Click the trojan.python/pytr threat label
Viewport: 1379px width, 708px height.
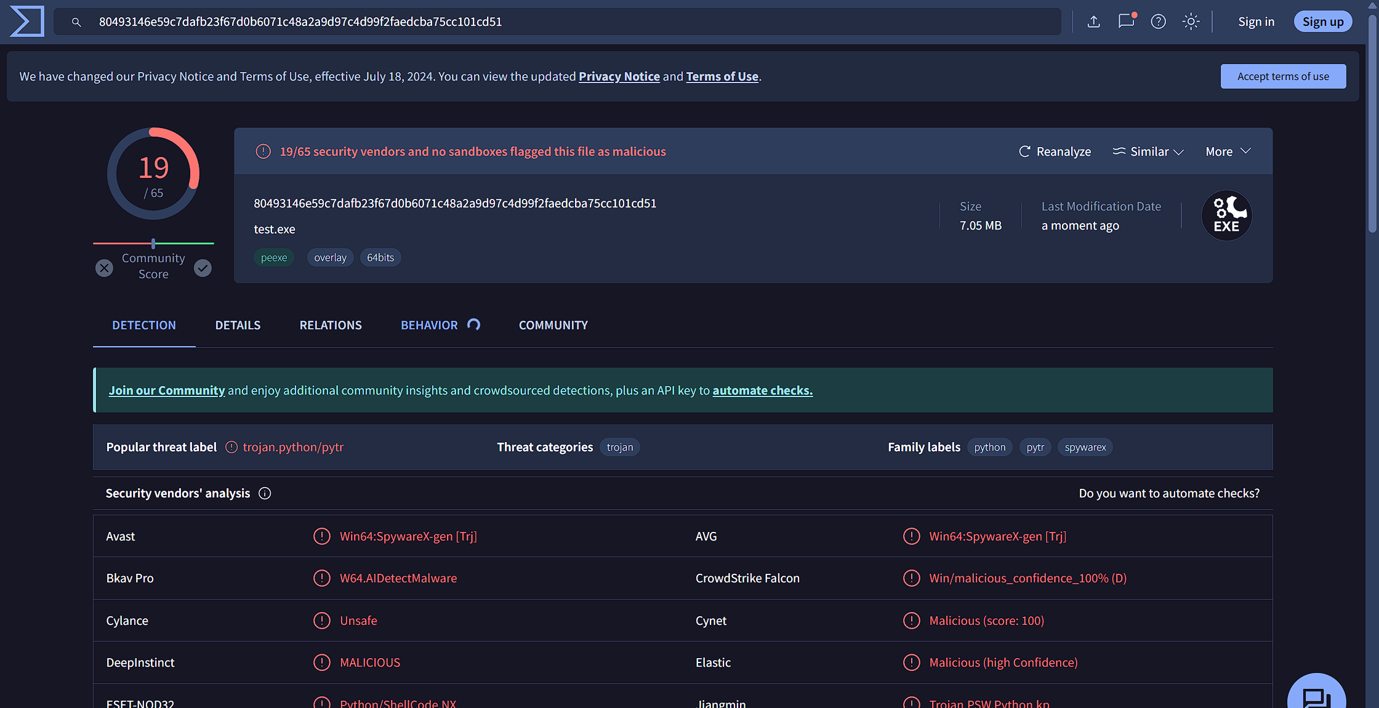pos(294,447)
